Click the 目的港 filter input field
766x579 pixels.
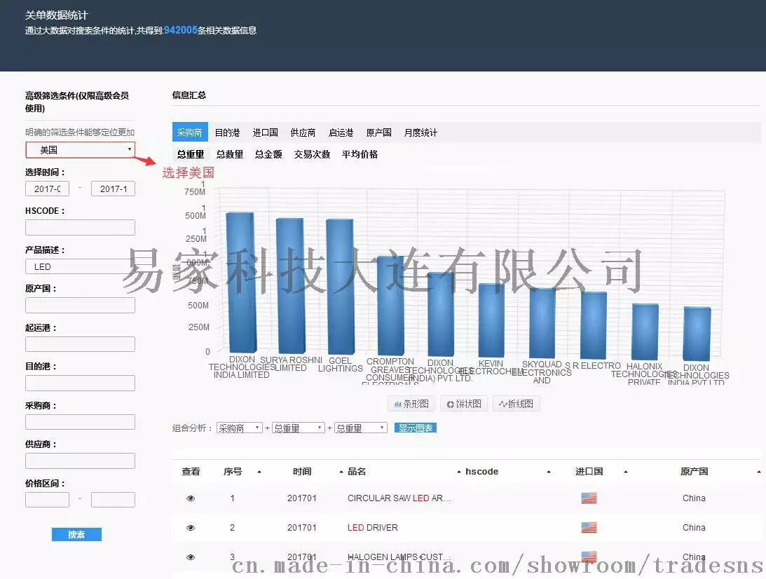(80, 383)
